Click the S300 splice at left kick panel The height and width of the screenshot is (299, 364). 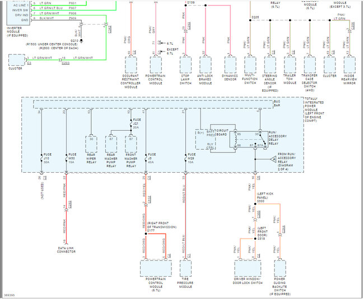(x=255, y=204)
